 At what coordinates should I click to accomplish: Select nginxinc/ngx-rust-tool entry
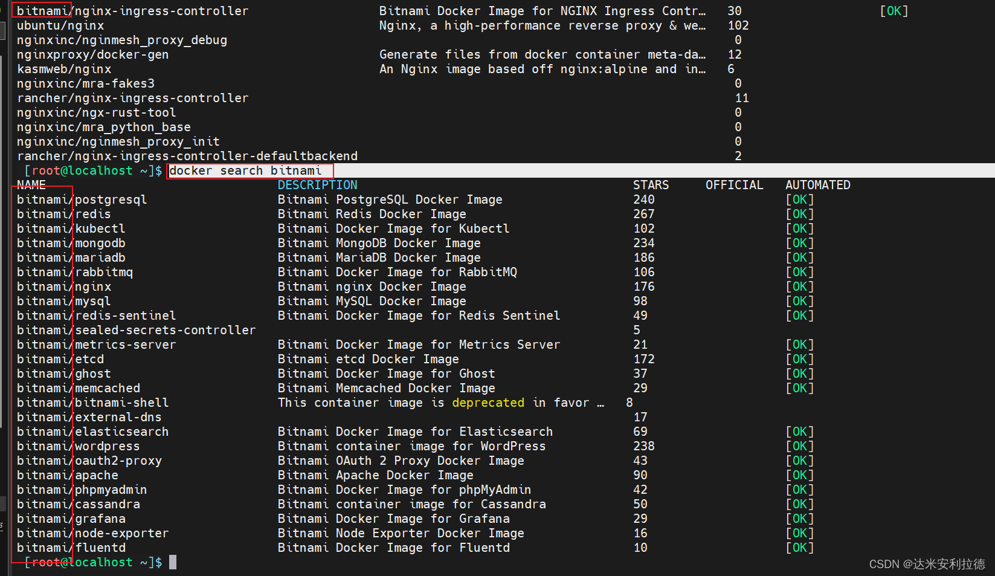pos(97,112)
